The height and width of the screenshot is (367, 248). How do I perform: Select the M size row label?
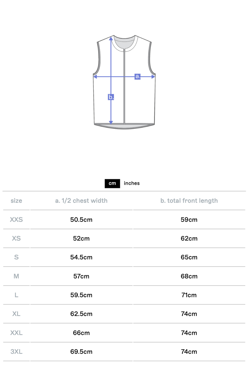pos(16,276)
